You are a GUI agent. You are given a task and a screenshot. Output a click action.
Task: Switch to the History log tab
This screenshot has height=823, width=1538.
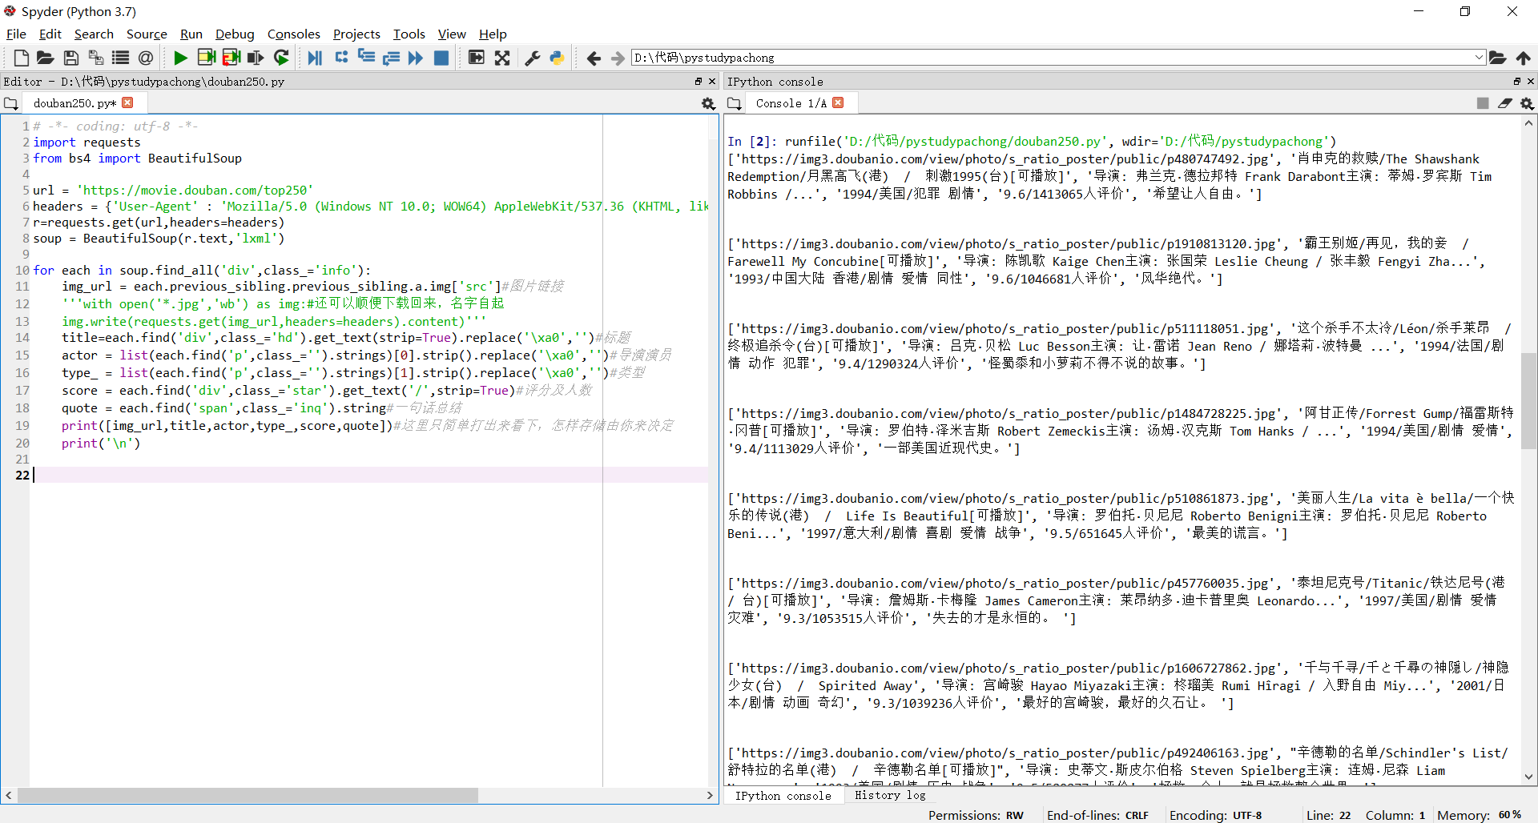click(x=890, y=795)
